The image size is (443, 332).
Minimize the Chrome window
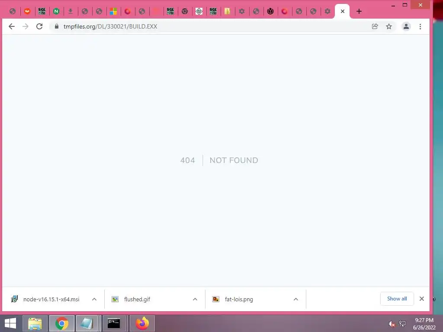(393, 5)
